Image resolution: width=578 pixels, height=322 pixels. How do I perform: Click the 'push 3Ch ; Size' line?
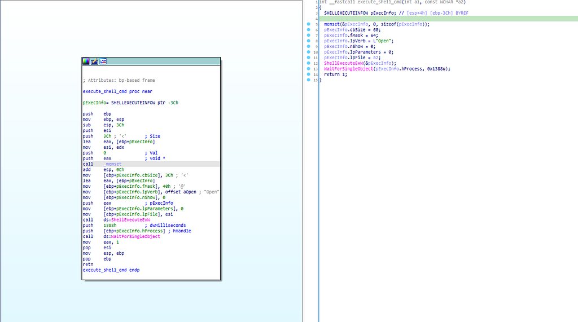(x=121, y=136)
